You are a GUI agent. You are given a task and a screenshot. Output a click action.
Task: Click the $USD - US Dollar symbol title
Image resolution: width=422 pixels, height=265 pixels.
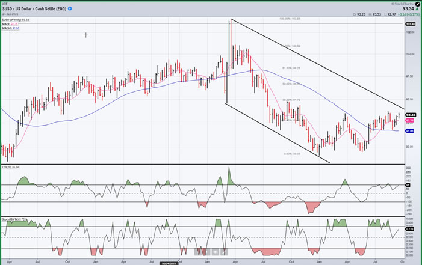tap(36, 9)
